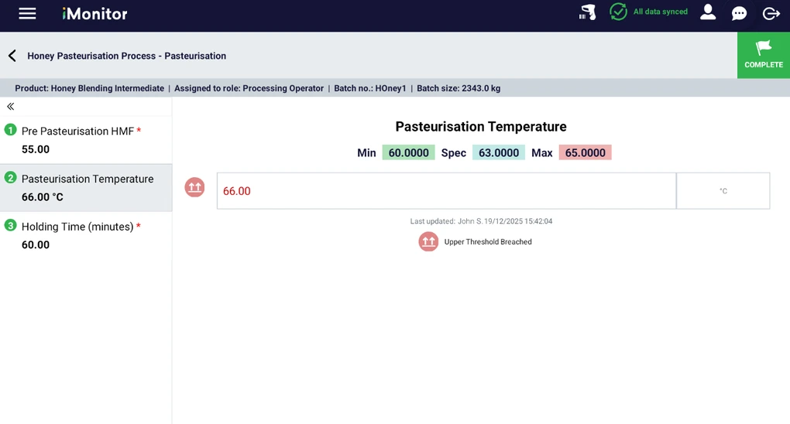Viewport: 790px width, 424px height.
Task: Click the 'Min' label
Action: (x=366, y=152)
